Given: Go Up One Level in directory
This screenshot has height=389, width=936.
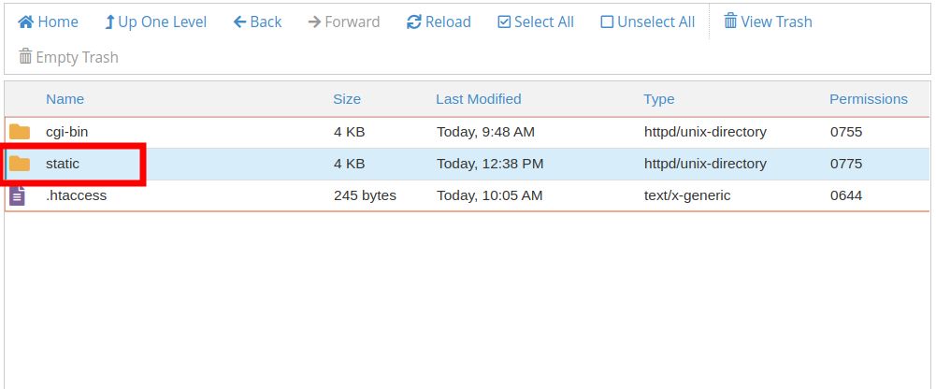Looking at the screenshot, I should click(155, 22).
